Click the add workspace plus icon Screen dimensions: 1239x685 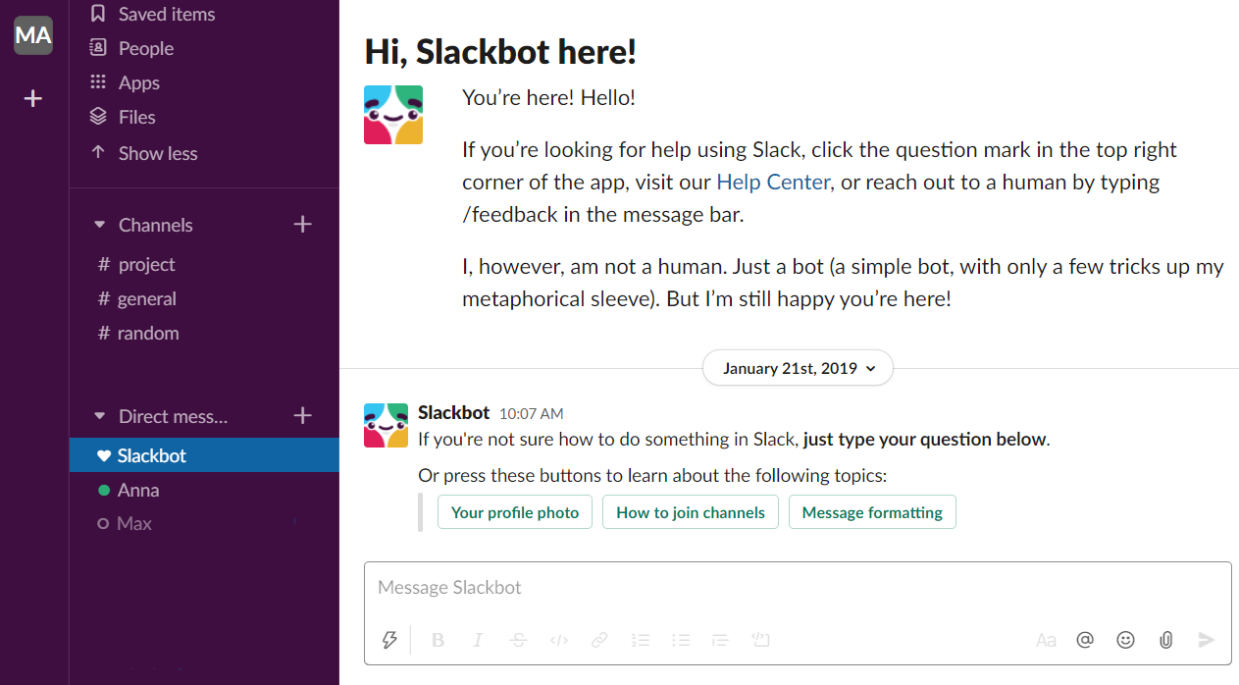pos(33,98)
